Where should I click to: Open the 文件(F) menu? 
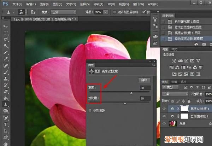[17, 4]
